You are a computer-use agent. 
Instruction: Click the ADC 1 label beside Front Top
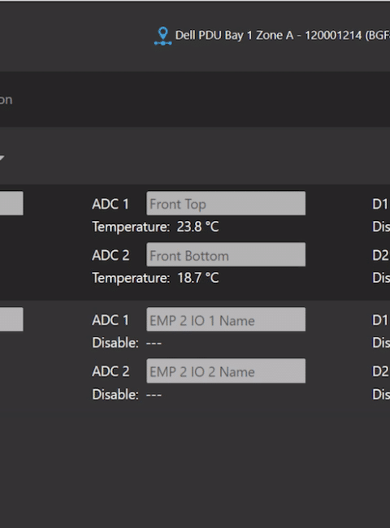pos(110,204)
